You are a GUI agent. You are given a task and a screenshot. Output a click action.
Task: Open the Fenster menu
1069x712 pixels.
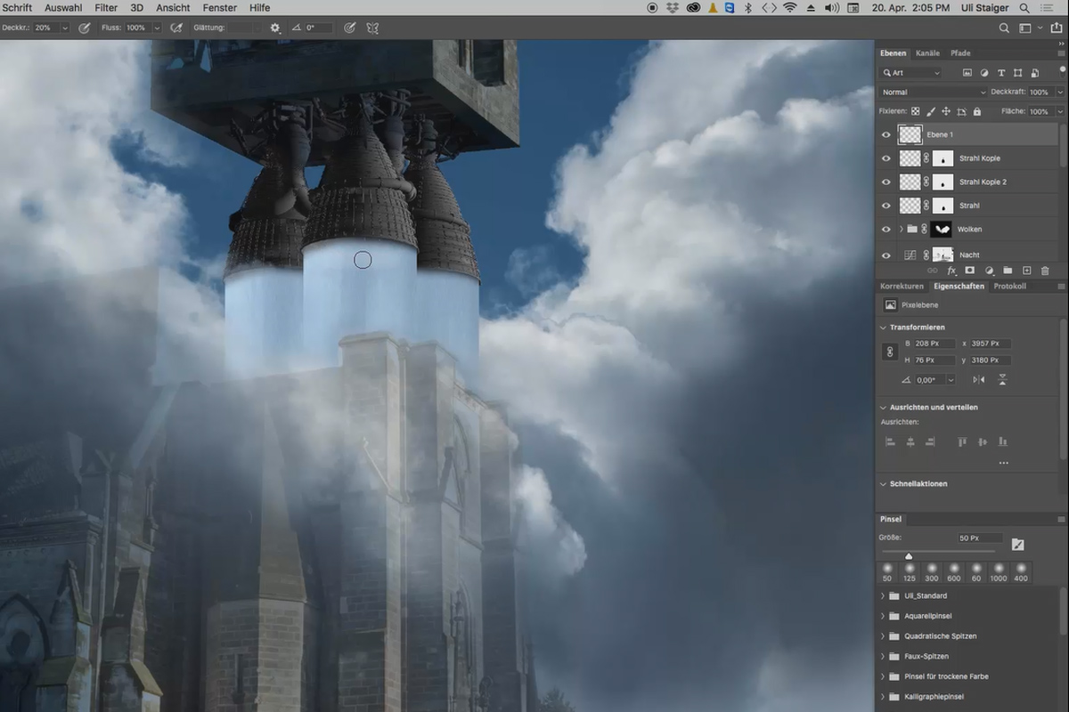219,7
